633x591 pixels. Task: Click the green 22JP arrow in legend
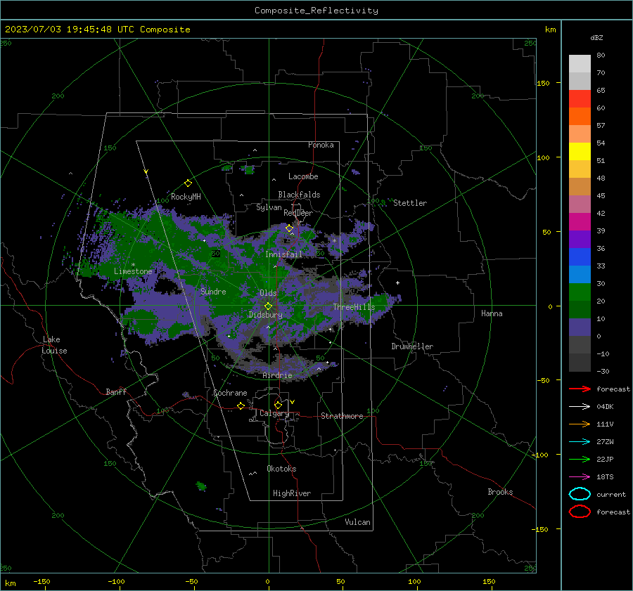(x=580, y=459)
